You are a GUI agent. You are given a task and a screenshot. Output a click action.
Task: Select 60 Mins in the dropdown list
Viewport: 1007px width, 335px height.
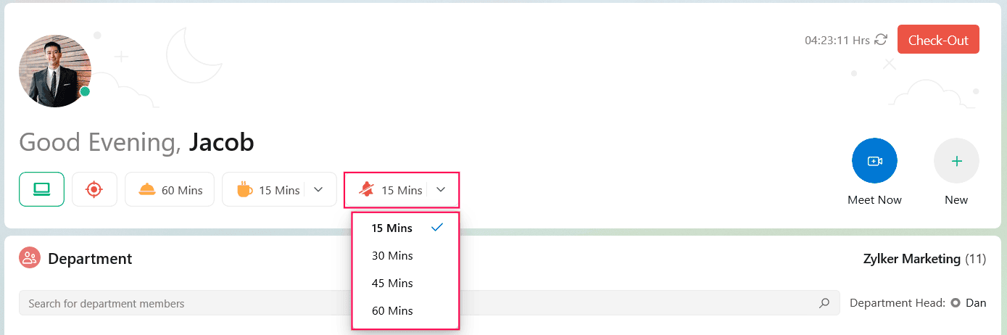point(392,310)
